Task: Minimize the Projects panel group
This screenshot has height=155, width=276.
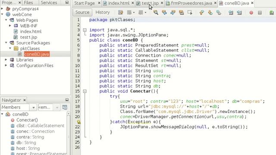Action: pyautogui.click(x=67, y=3)
